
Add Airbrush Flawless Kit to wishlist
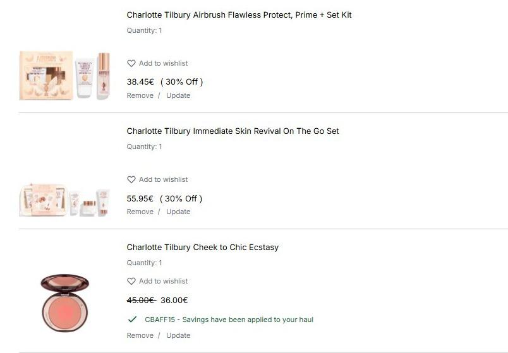tap(163, 63)
